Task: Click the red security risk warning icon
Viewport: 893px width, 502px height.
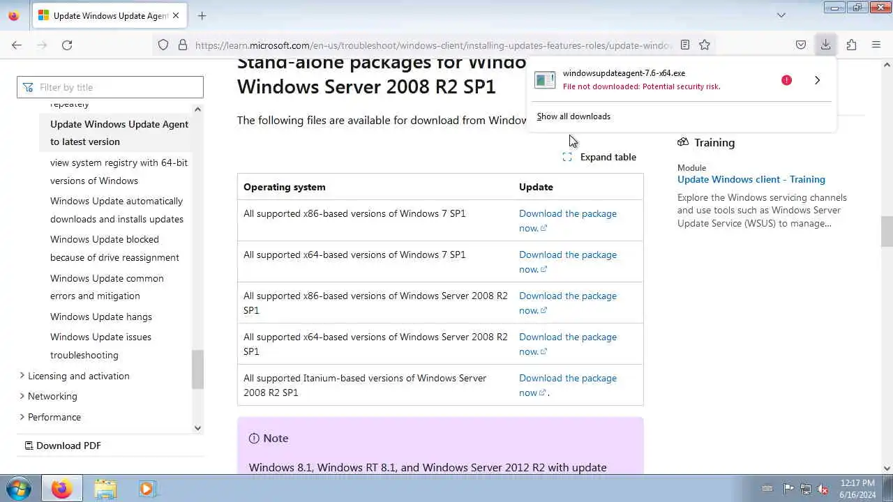Action: [786, 80]
